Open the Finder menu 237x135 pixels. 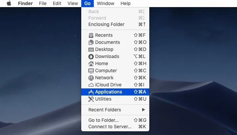point(25,3)
